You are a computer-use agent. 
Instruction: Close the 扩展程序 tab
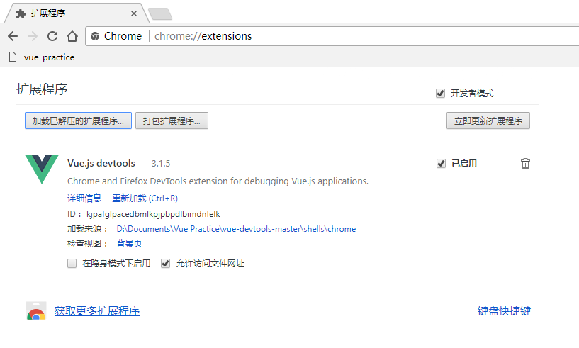[x=134, y=13]
